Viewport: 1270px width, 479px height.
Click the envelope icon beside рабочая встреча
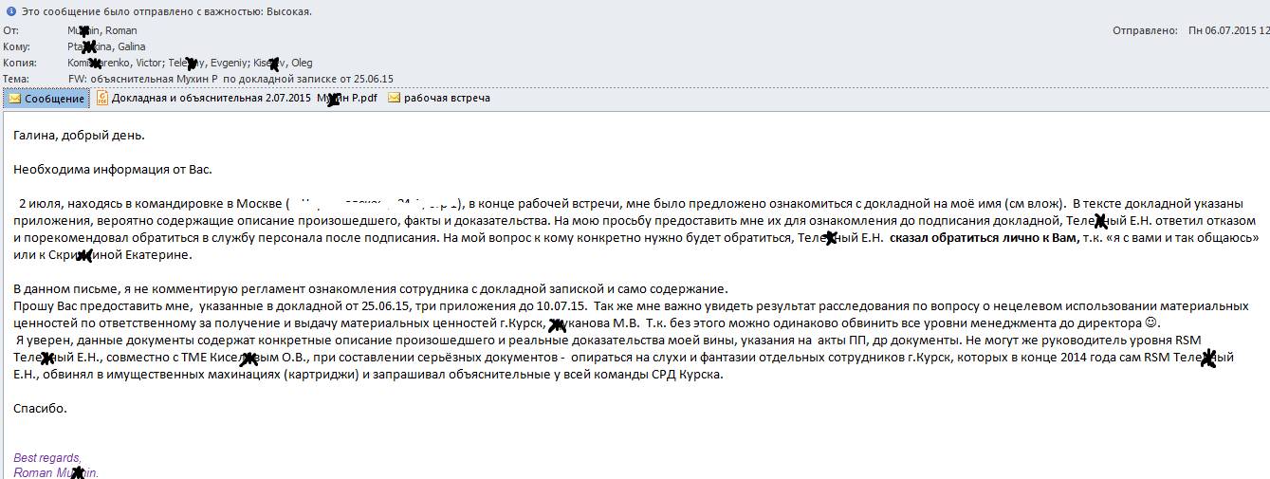pyautogui.click(x=395, y=99)
